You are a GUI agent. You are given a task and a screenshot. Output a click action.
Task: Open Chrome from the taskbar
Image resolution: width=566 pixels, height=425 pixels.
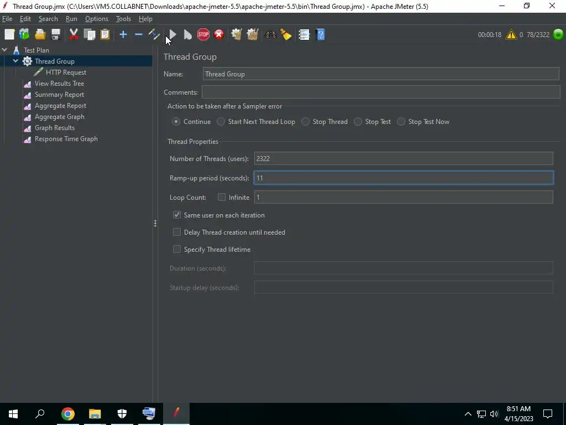click(68, 414)
